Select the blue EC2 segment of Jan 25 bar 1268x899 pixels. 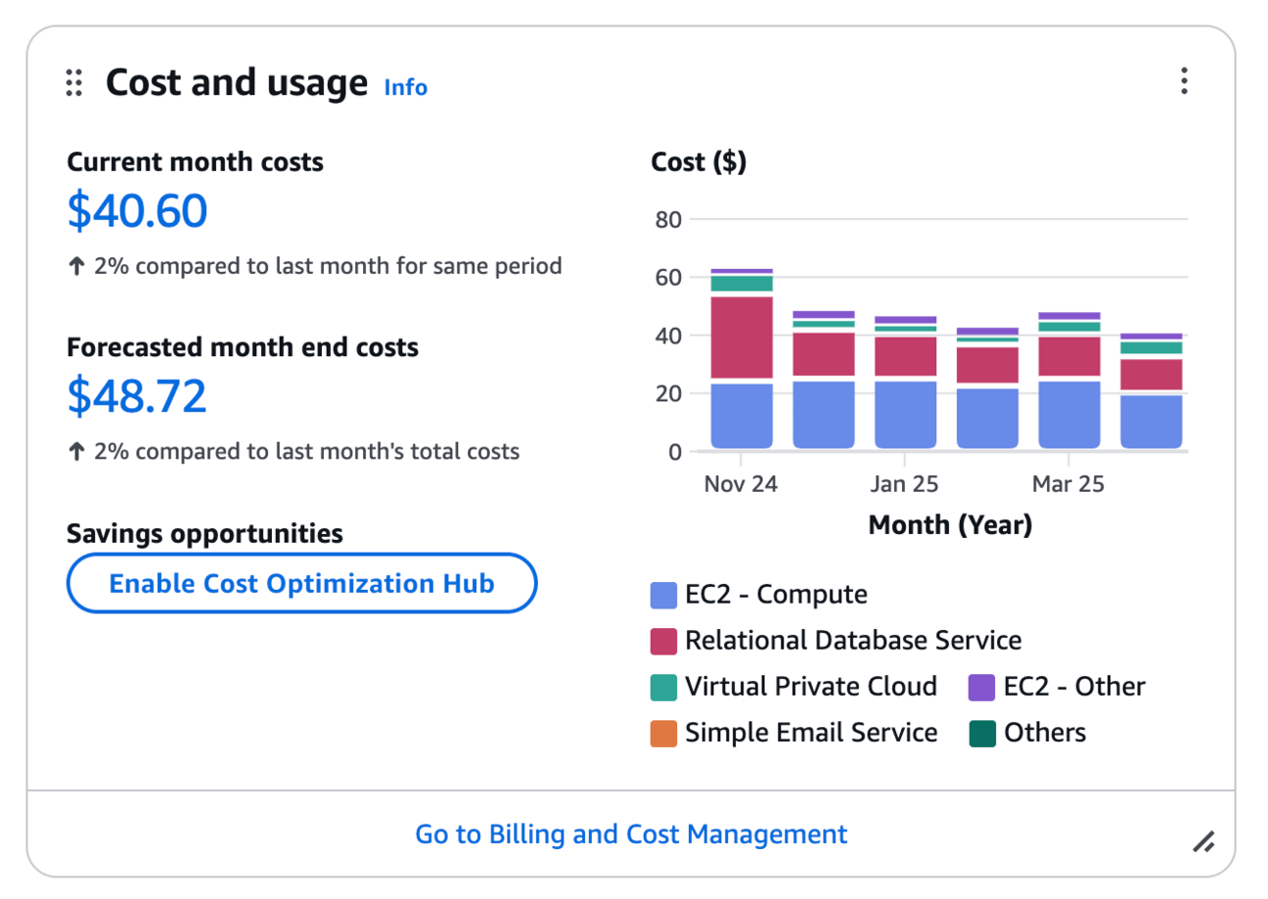905,414
